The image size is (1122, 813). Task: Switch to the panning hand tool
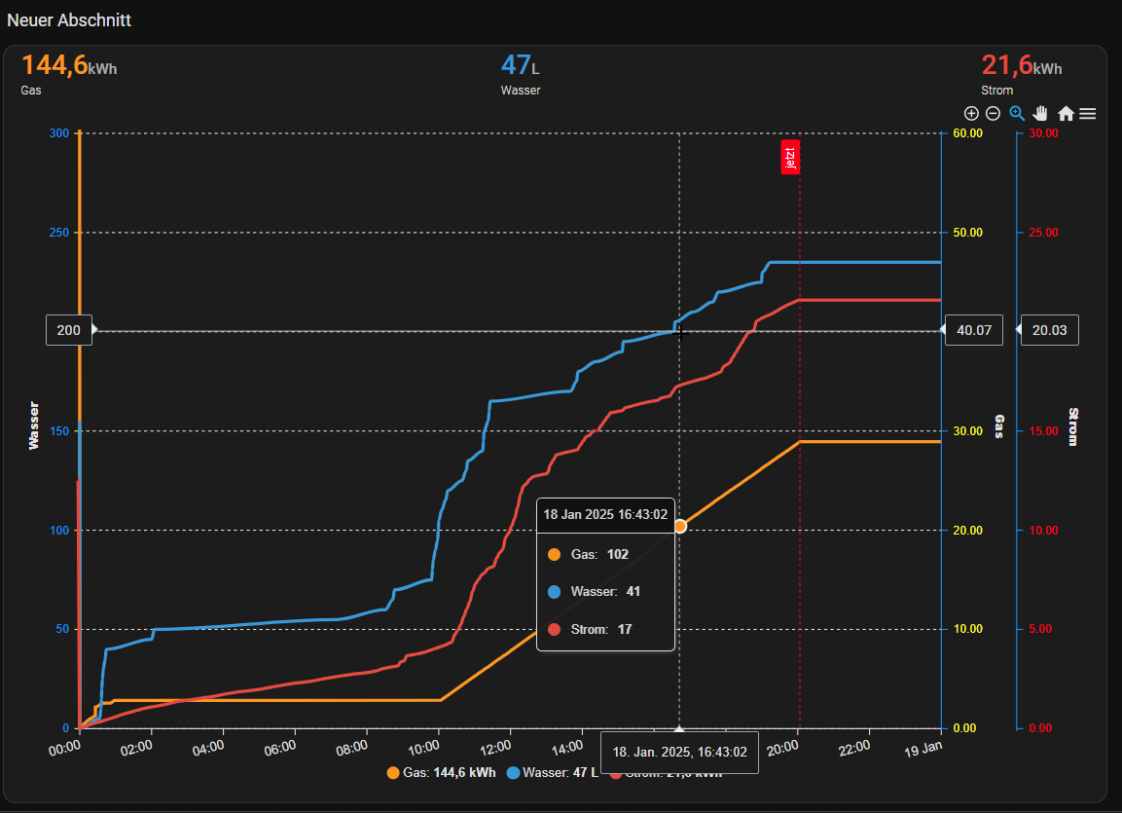point(1040,113)
